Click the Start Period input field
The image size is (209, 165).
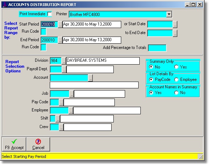click(x=49, y=24)
